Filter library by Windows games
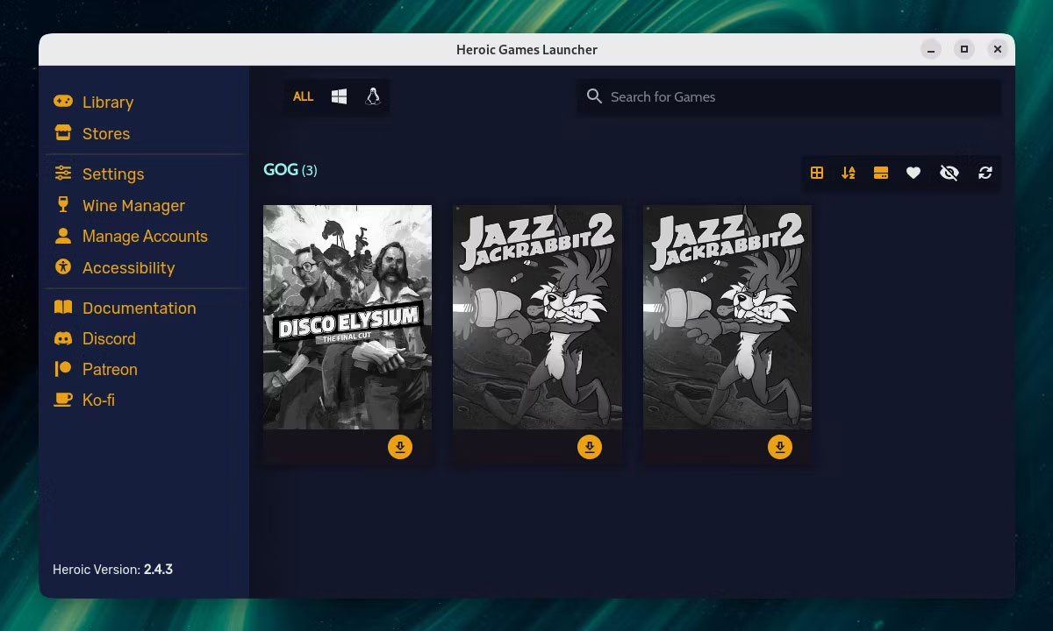 (337, 96)
